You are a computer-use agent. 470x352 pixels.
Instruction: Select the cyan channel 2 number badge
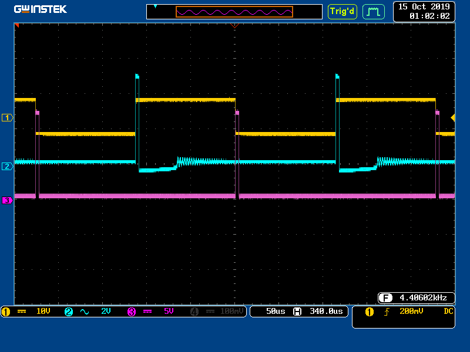pyautogui.click(x=69, y=312)
